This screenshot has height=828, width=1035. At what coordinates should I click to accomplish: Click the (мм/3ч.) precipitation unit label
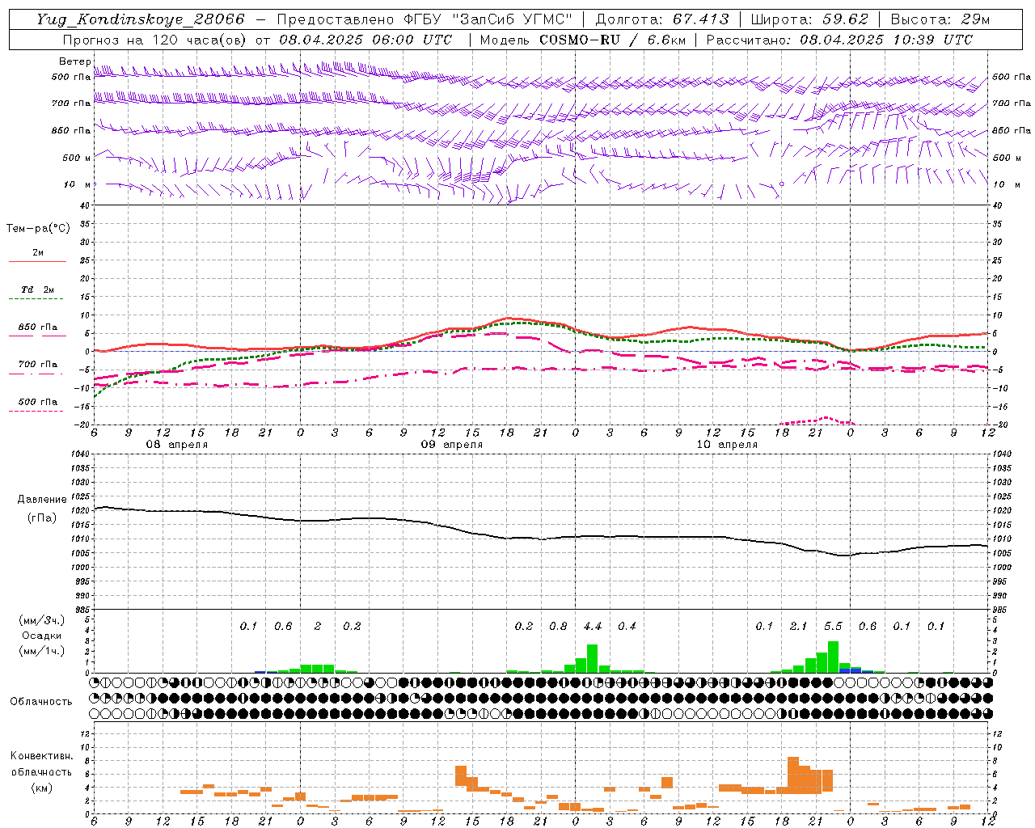(x=42, y=620)
